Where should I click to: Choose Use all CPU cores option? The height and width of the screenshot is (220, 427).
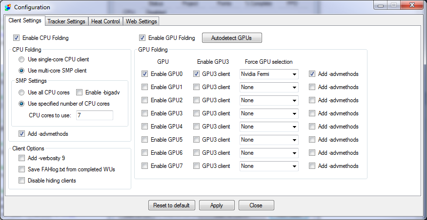(21, 92)
